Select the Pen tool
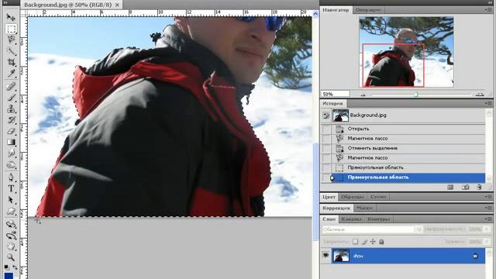This screenshot has height=279, width=496. (x=11, y=177)
